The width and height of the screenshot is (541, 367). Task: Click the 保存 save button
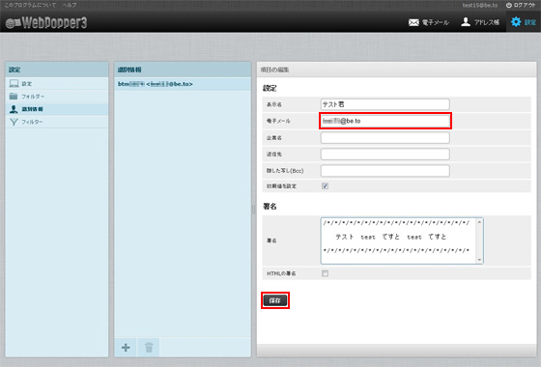coord(275,300)
